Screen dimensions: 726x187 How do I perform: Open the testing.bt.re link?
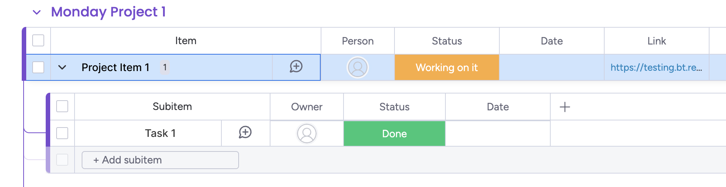(656, 67)
